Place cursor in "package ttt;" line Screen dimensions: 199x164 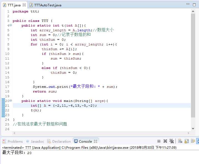click(x=26, y=11)
